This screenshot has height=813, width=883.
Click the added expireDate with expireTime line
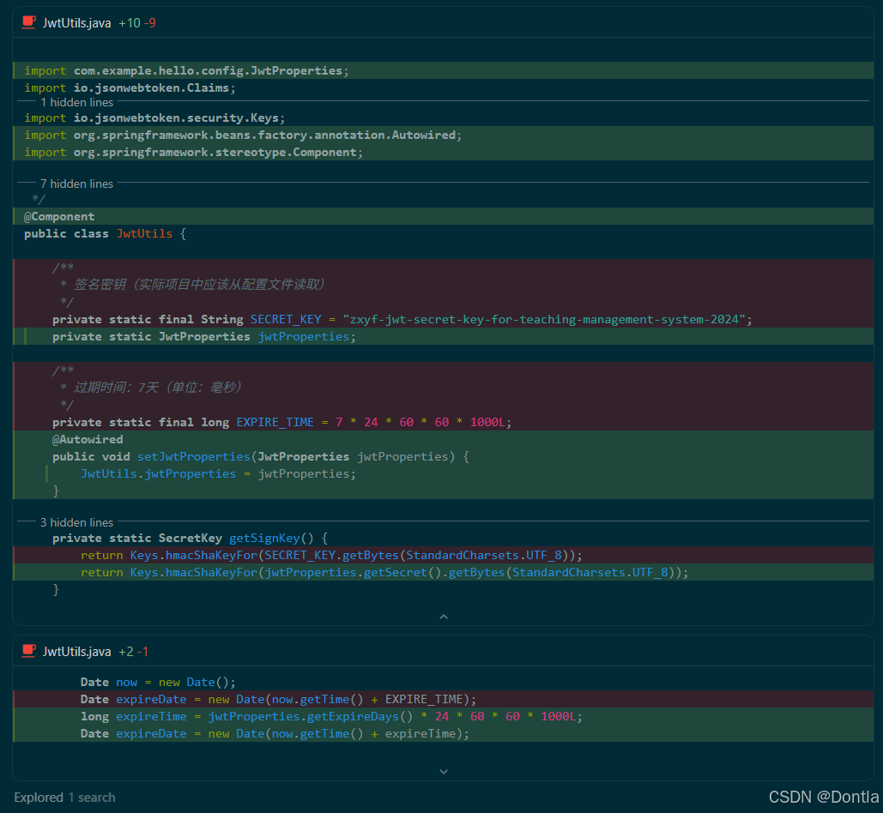pos(443,733)
